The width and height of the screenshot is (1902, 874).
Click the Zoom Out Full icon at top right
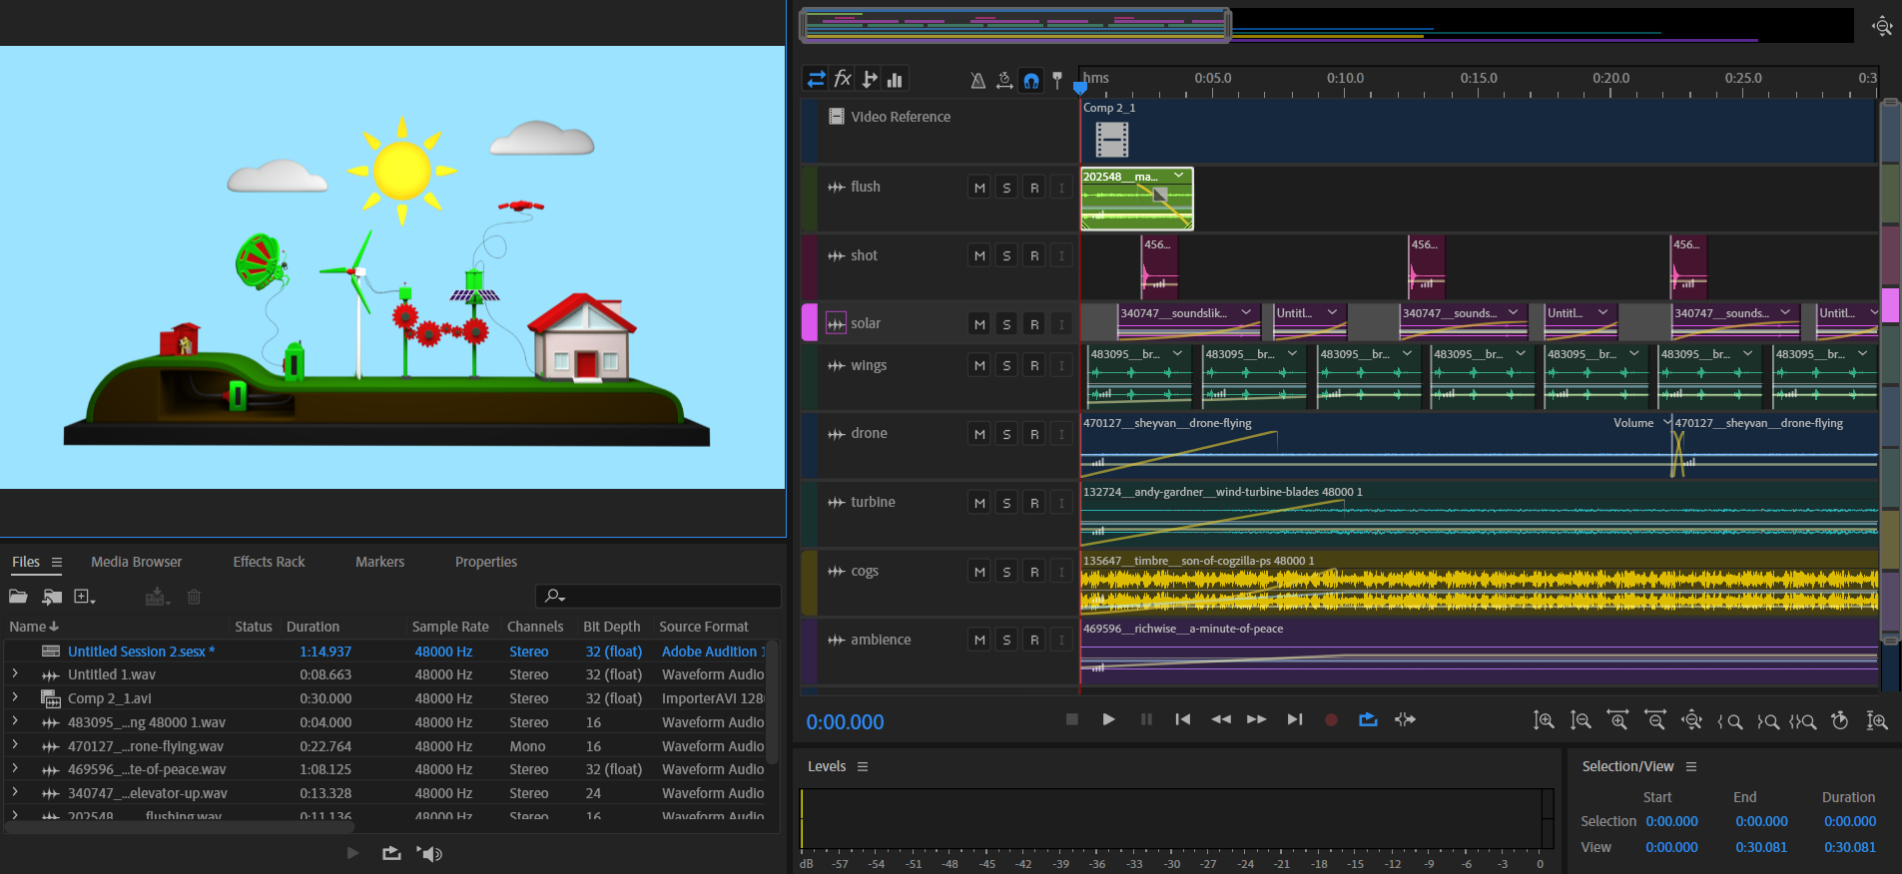coord(1882,26)
